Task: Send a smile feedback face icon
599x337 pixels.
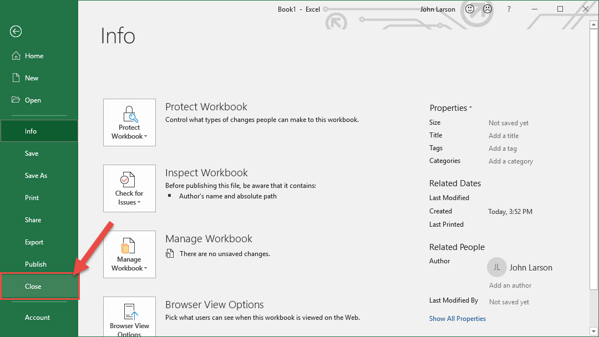Action: [469, 9]
